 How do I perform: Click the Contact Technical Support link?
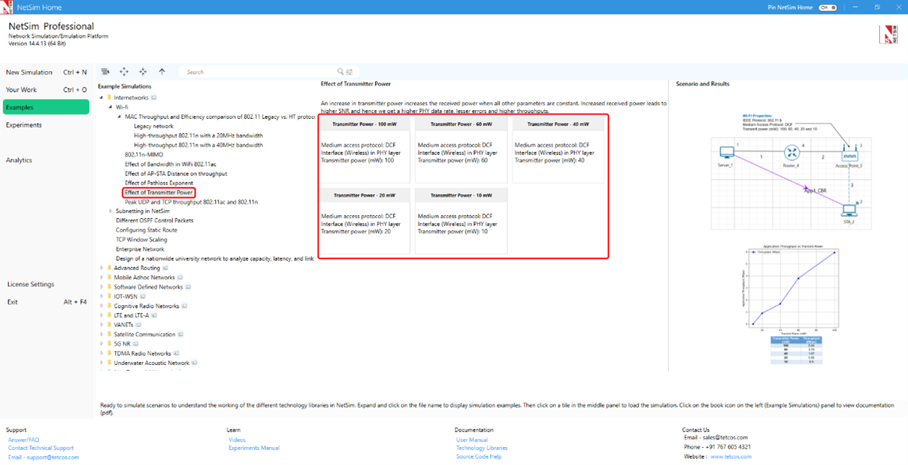point(41,448)
